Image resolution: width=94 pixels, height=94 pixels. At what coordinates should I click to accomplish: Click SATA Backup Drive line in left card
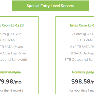tap(13, 53)
